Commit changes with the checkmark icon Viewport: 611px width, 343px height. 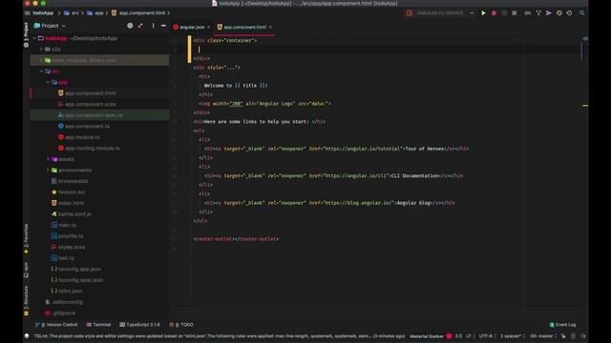point(538,12)
